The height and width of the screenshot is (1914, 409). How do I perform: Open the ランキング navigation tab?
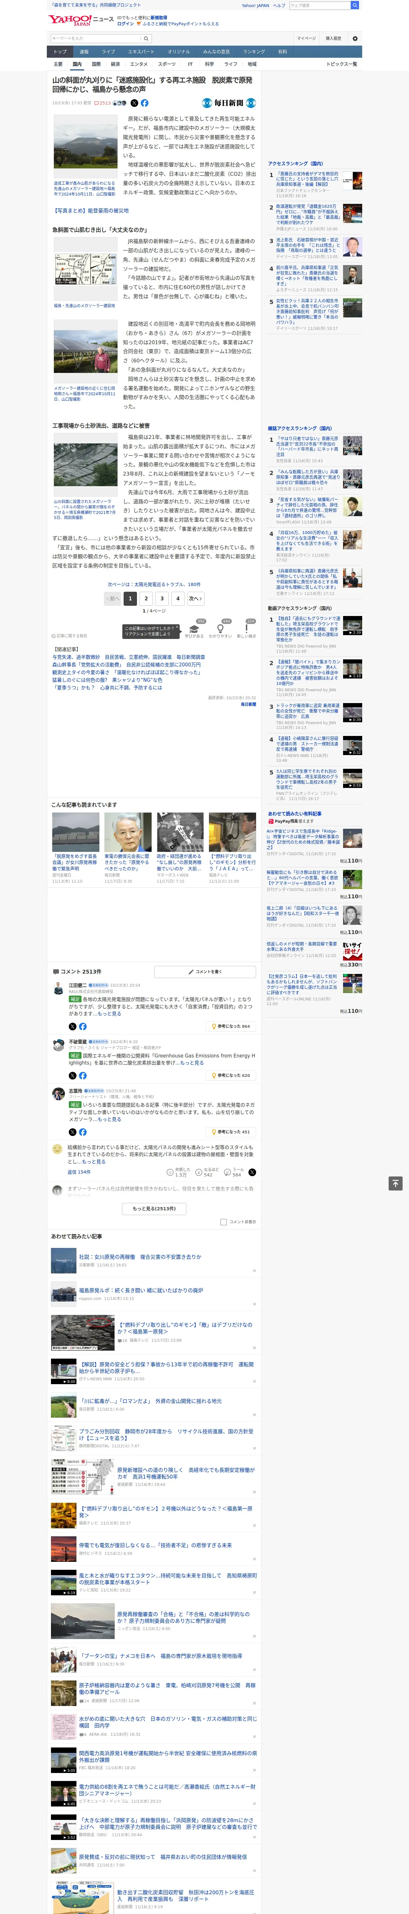tap(254, 51)
